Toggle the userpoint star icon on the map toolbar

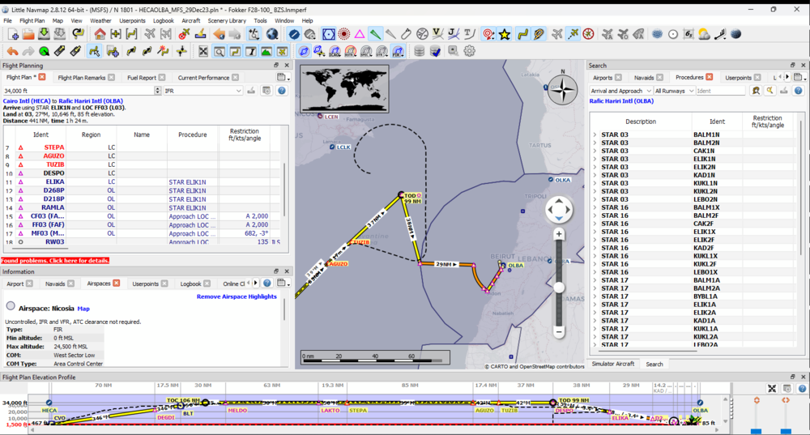coord(505,34)
